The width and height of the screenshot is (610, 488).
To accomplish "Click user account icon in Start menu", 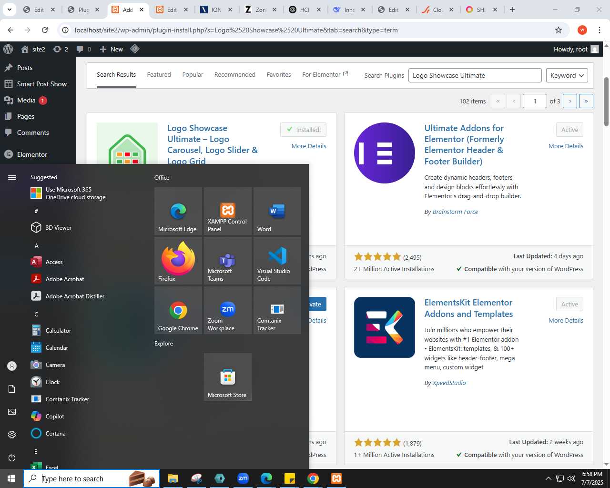I will pyautogui.click(x=12, y=366).
